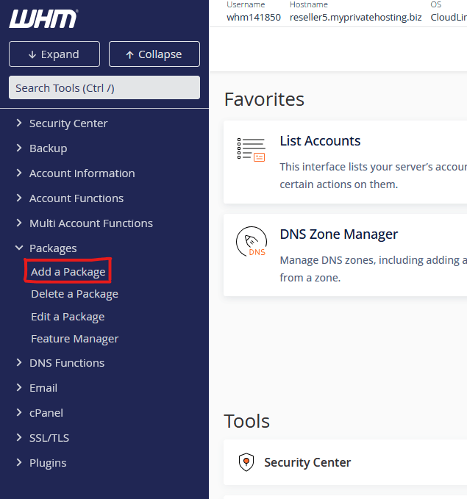Select Edit a Package
The width and height of the screenshot is (467, 499).
click(68, 317)
